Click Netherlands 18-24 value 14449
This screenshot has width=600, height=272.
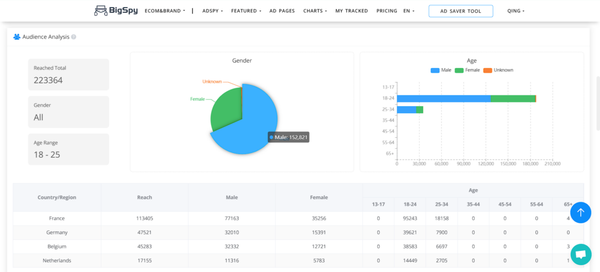pos(410,260)
